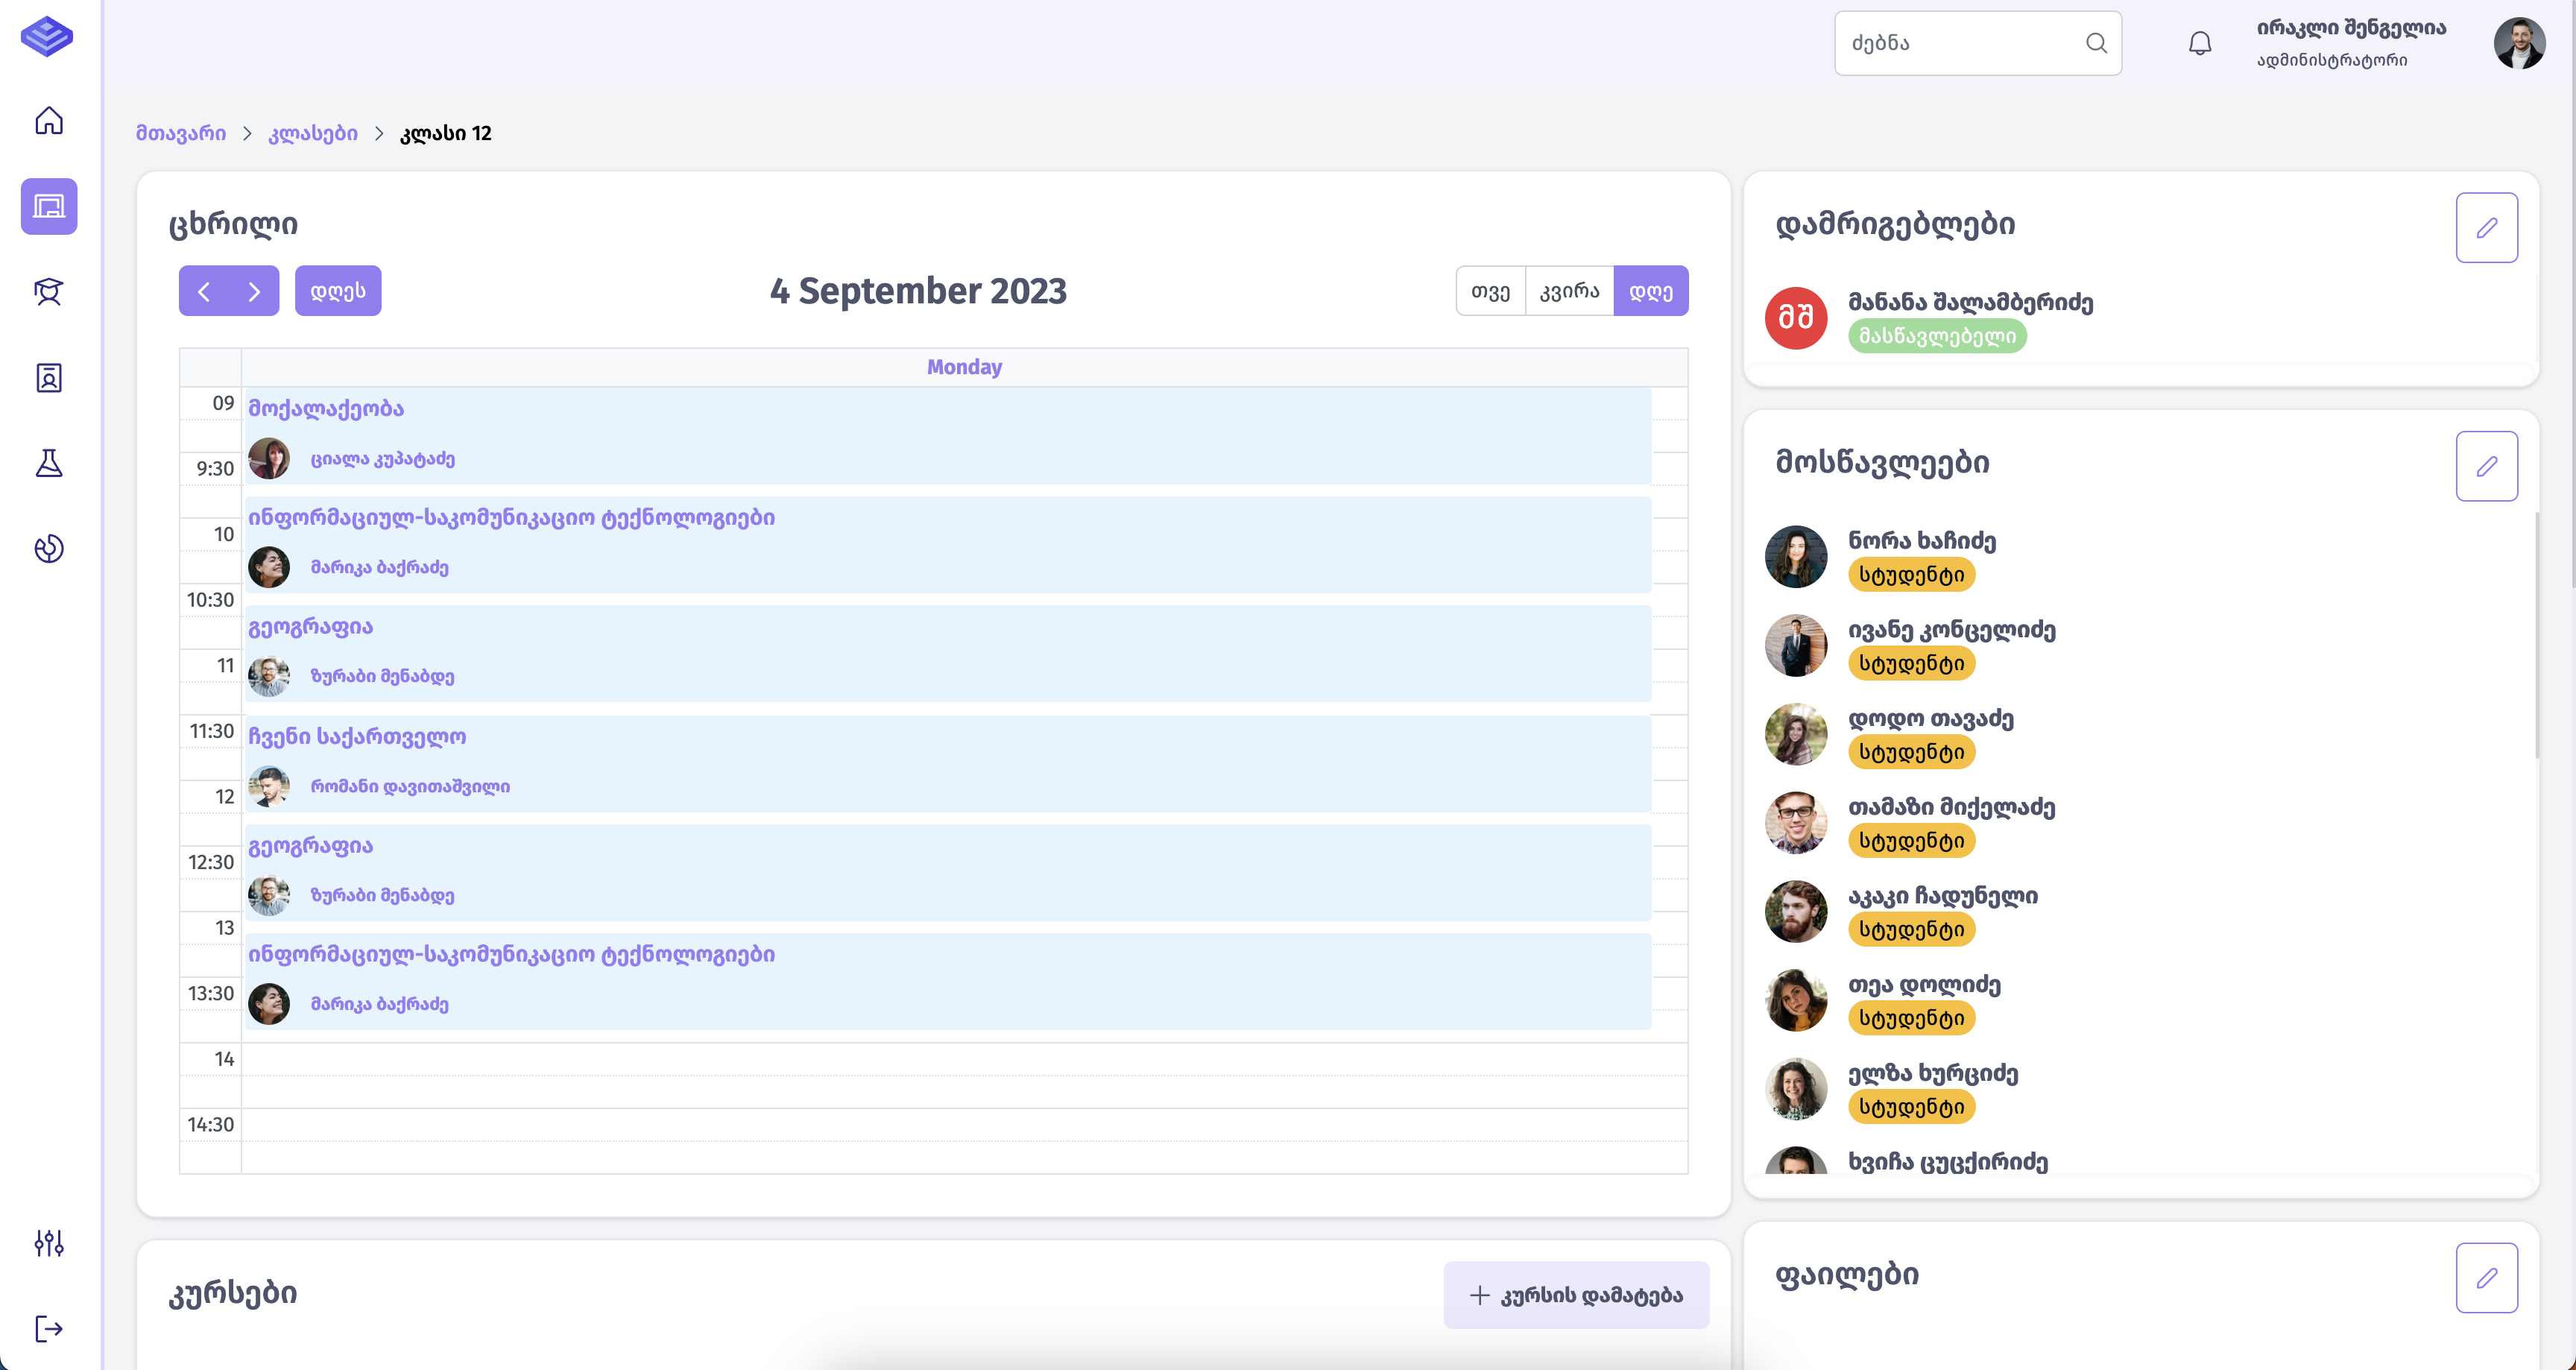Edit students list with pencil icon
This screenshot has height=1370, width=2576.
point(2486,466)
